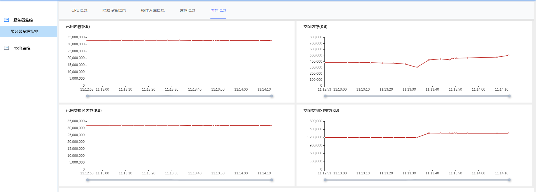This screenshot has height=192, width=536.
Task: Click left zoom handle of 已用交换区内存 slider
Action: 88,180
